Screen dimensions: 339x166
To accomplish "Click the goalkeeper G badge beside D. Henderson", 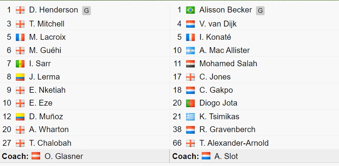I will pyautogui.click(x=86, y=11).
